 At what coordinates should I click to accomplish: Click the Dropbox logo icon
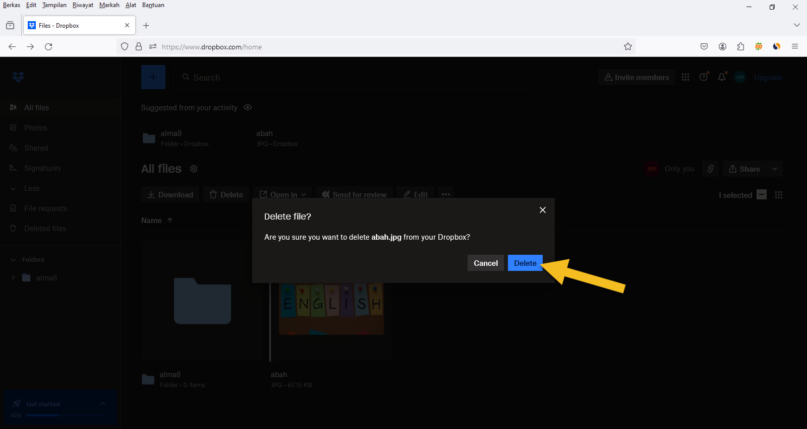(x=18, y=77)
